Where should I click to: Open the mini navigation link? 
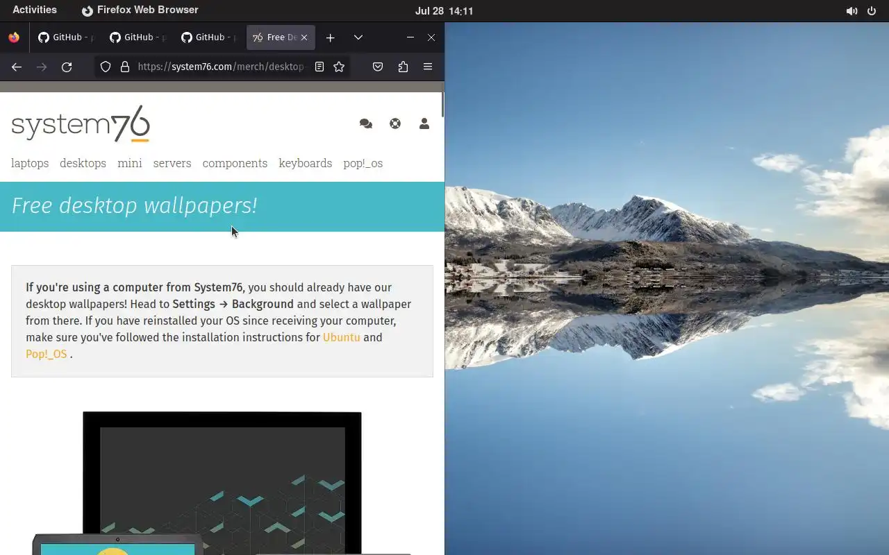(130, 163)
